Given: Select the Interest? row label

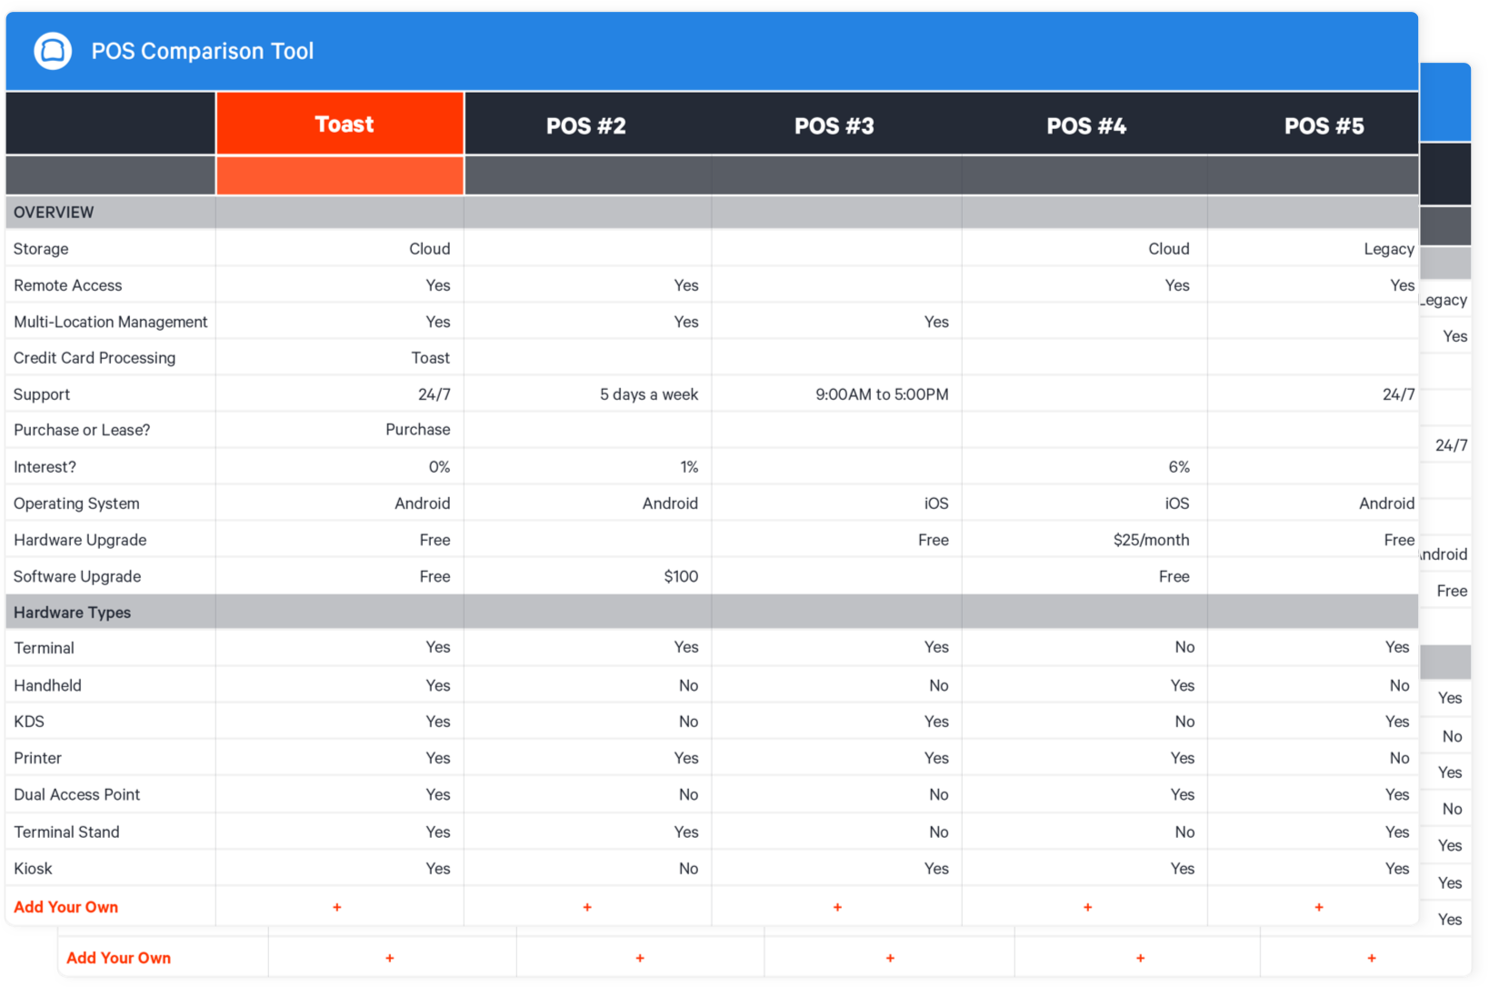Looking at the screenshot, I should point(45,467).
